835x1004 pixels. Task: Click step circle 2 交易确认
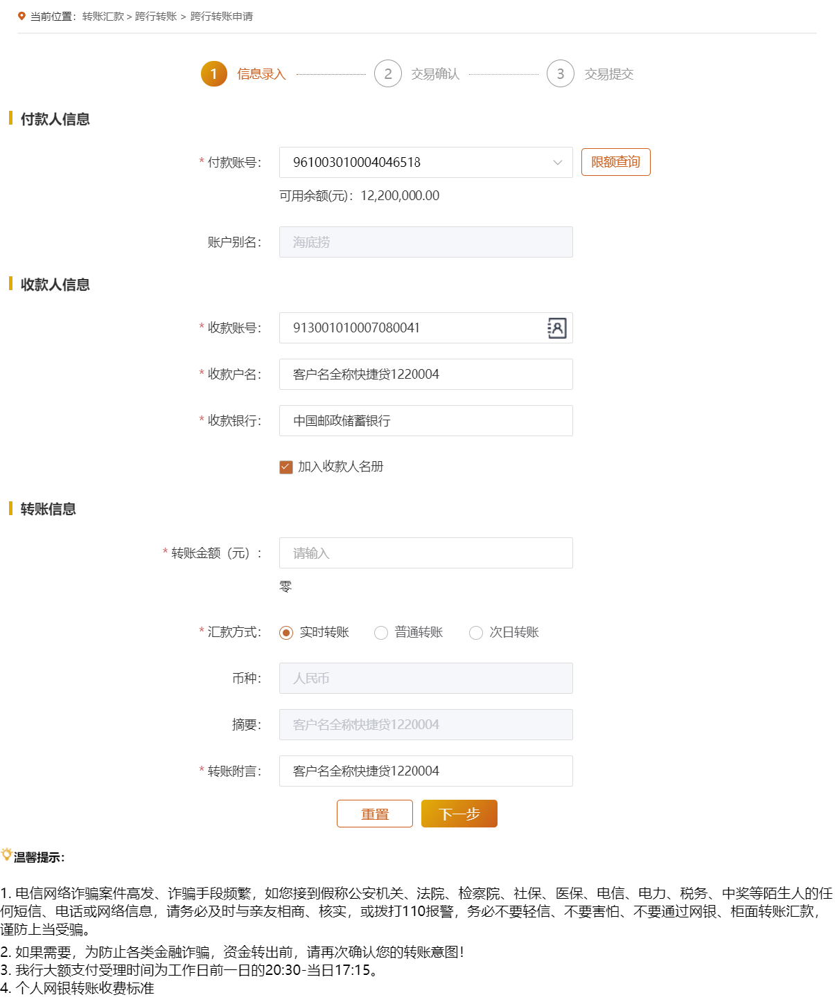[x=388, y=74]
